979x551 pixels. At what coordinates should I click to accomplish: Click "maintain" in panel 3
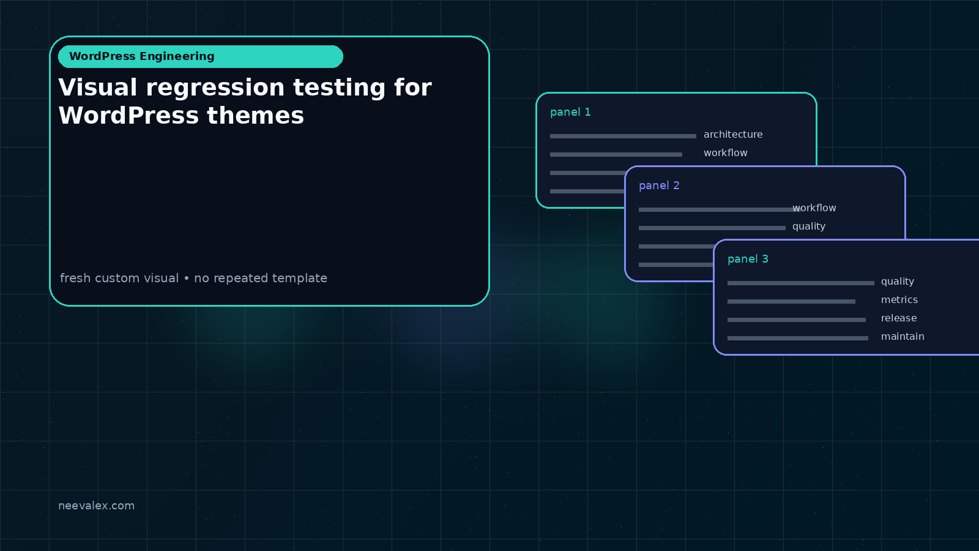click(903, 337)
